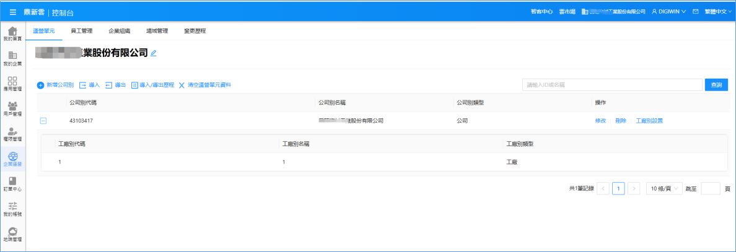Click the next page arrow in pagination
Image resolution: width=736 pixels, height=252 pixels.
pos(633,189)
